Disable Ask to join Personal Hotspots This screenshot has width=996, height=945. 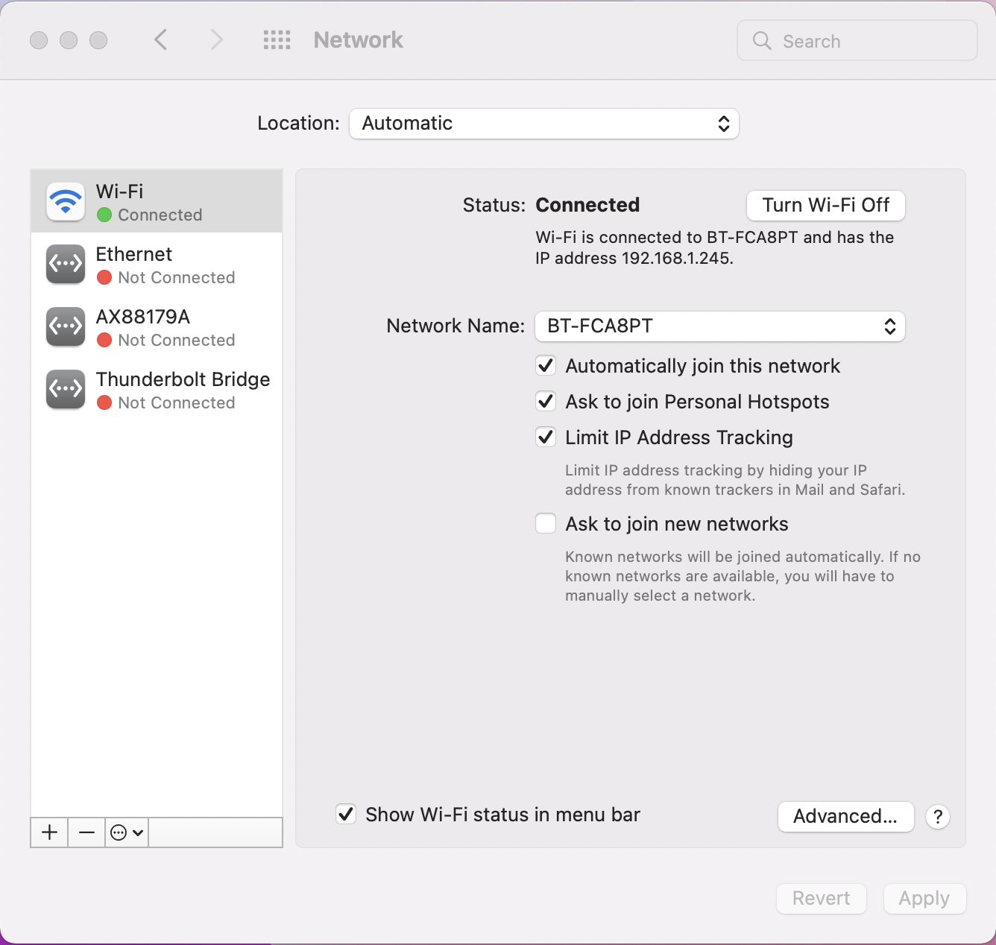[x=545, y=401]
